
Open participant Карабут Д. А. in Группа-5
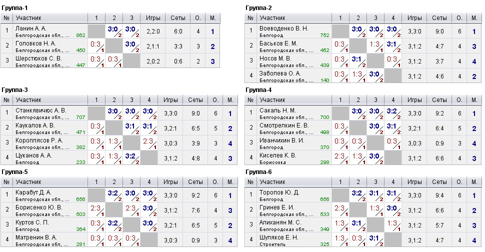point(33,192)
